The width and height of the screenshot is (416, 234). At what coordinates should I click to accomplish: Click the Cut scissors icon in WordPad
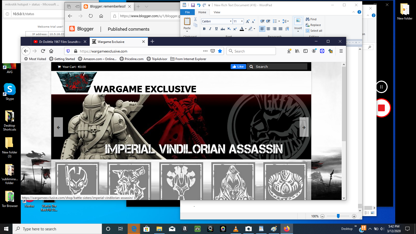tap(196, 19)
